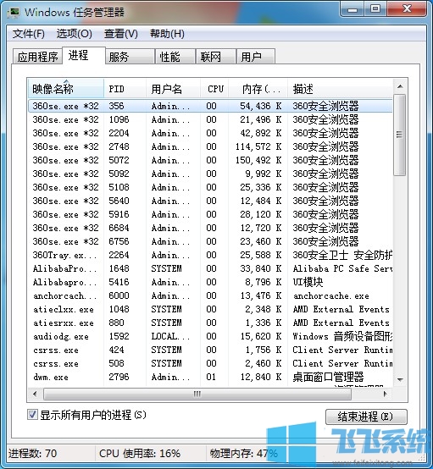Viewport: 433px width, 469px height.
Task: Maximize the Task Manager window
Action: point(375,8)
